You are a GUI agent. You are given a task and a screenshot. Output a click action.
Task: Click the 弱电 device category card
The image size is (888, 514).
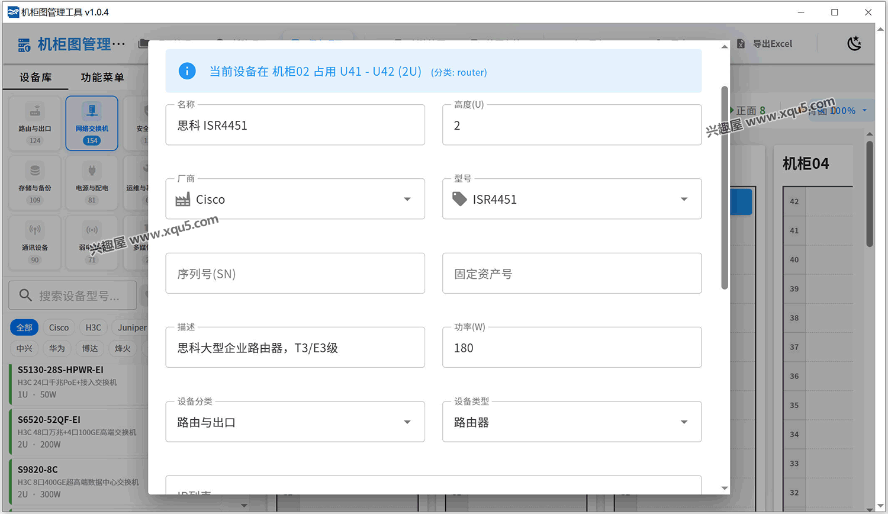click(x=92, y=242)
